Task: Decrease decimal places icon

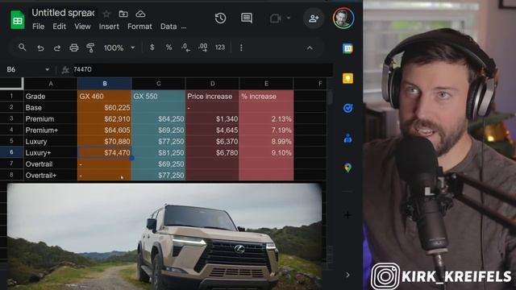Action: coord(185,48)
